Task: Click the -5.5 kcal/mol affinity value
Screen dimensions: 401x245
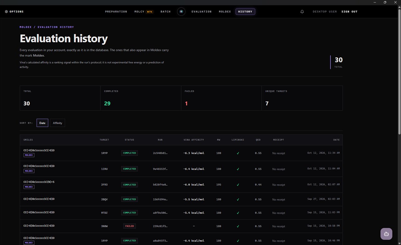Action: [194, 199]
